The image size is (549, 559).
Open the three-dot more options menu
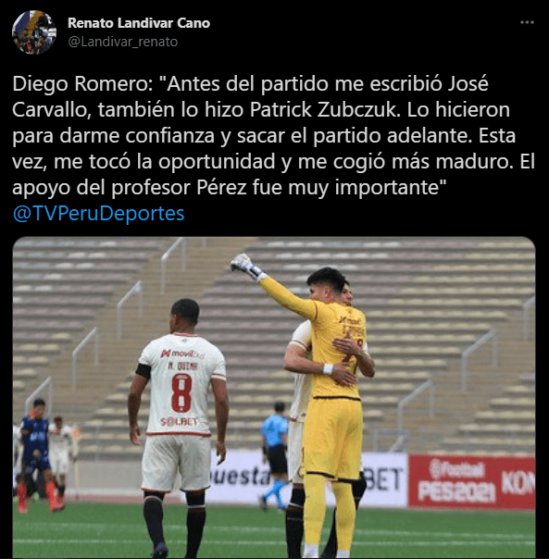coord(527,22)
